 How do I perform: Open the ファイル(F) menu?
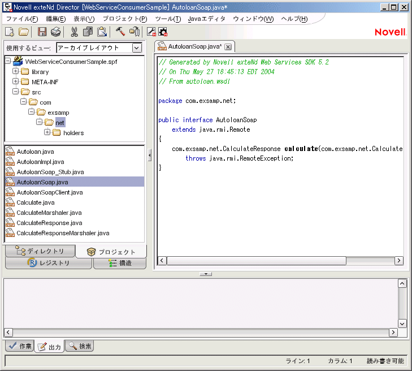coord(22,19)
